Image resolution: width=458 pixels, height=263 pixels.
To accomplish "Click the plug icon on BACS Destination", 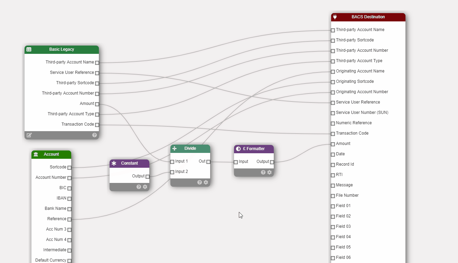I will click(x=335, y=17).
